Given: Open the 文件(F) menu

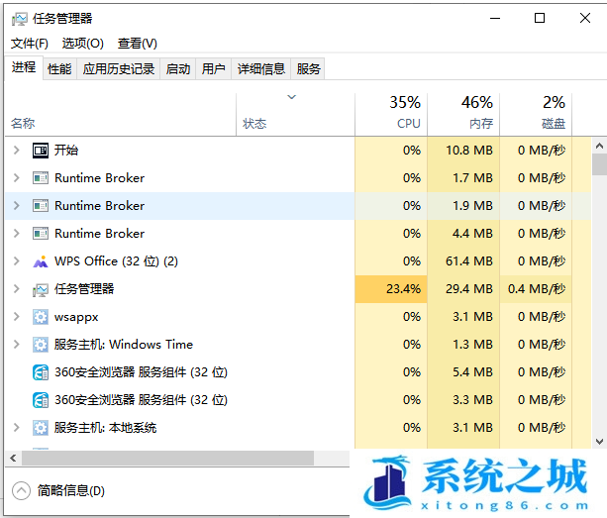Looking at the screenshot, I should click(30, 44).
